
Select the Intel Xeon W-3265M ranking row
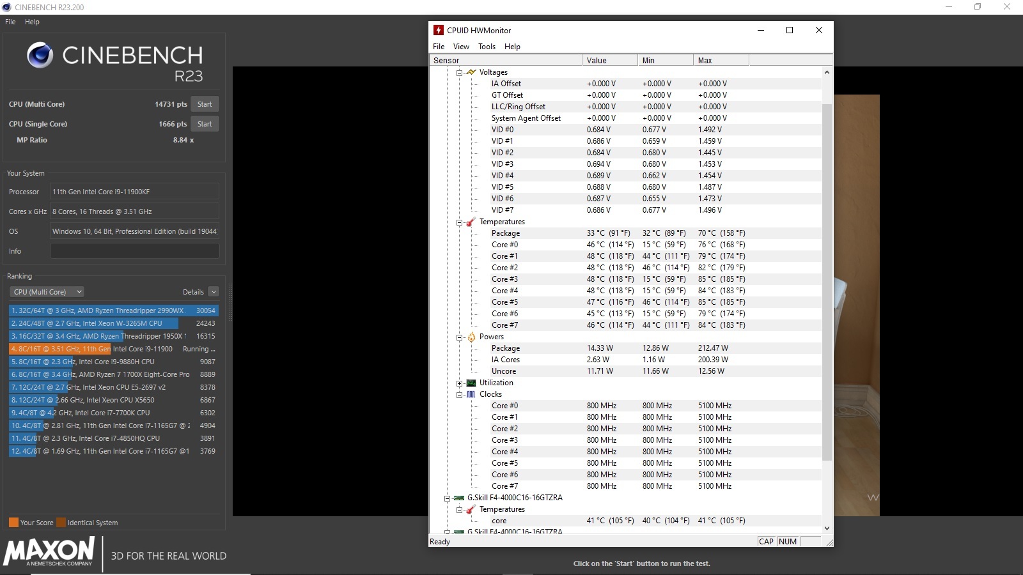[x=114, y=323]
